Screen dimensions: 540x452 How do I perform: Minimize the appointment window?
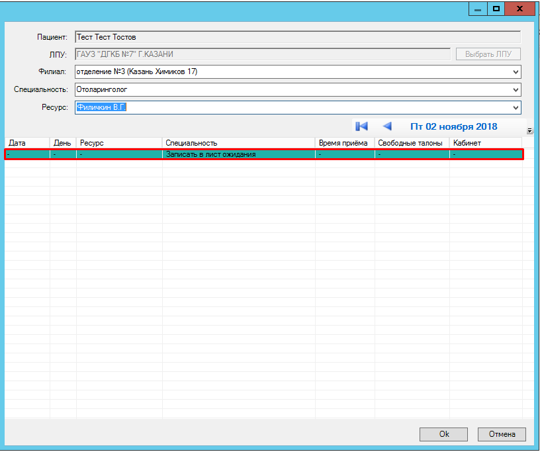coord(477,9)
